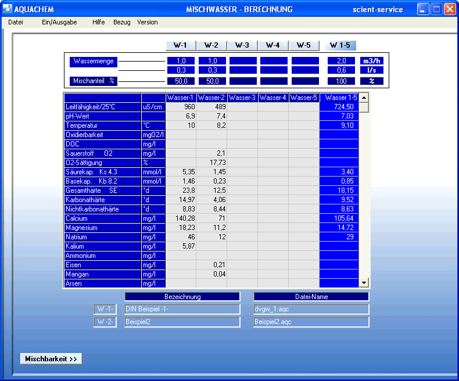
Task: Click the Mischbarkeit >> button
Action: coord(51,359)
